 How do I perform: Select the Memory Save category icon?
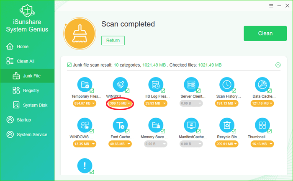point(156,125)
